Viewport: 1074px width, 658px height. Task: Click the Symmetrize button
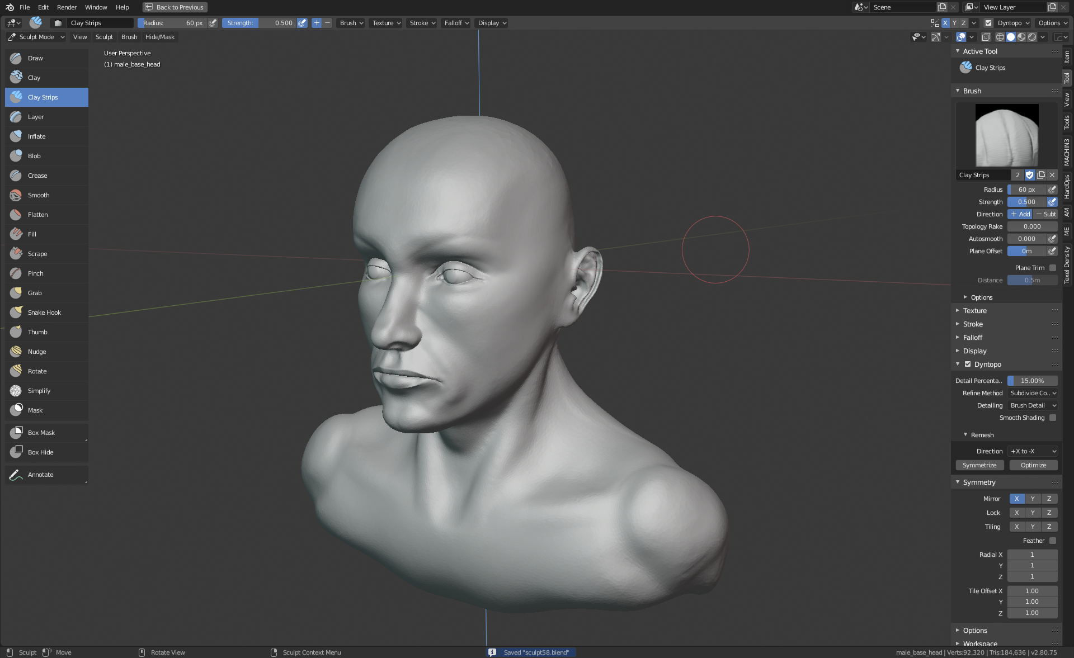point(979,465)
